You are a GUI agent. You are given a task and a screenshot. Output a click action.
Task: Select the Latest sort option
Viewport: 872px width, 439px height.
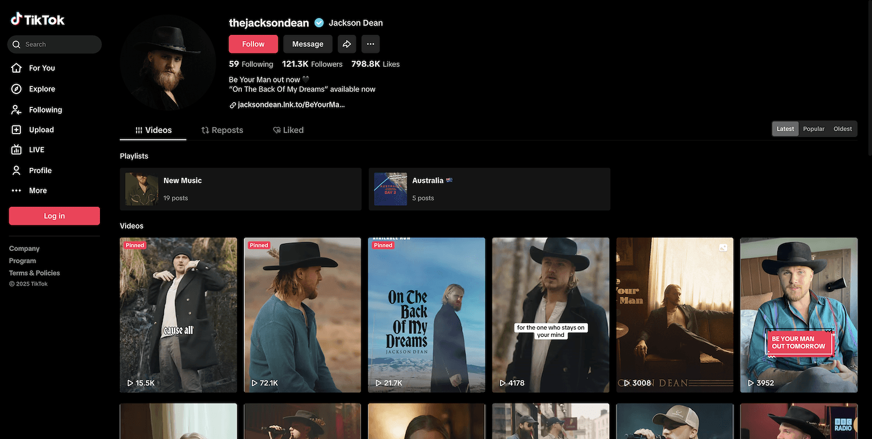pos(785,129)
